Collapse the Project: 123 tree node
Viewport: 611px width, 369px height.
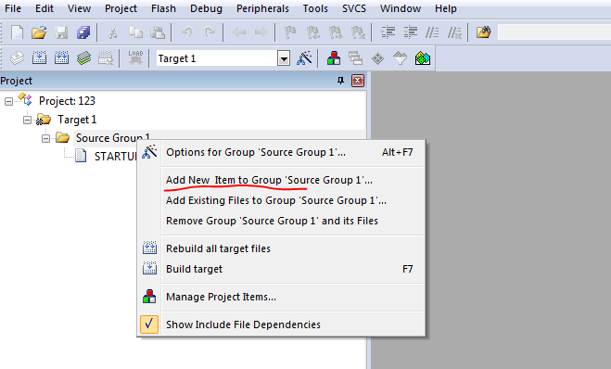[8, 102]
